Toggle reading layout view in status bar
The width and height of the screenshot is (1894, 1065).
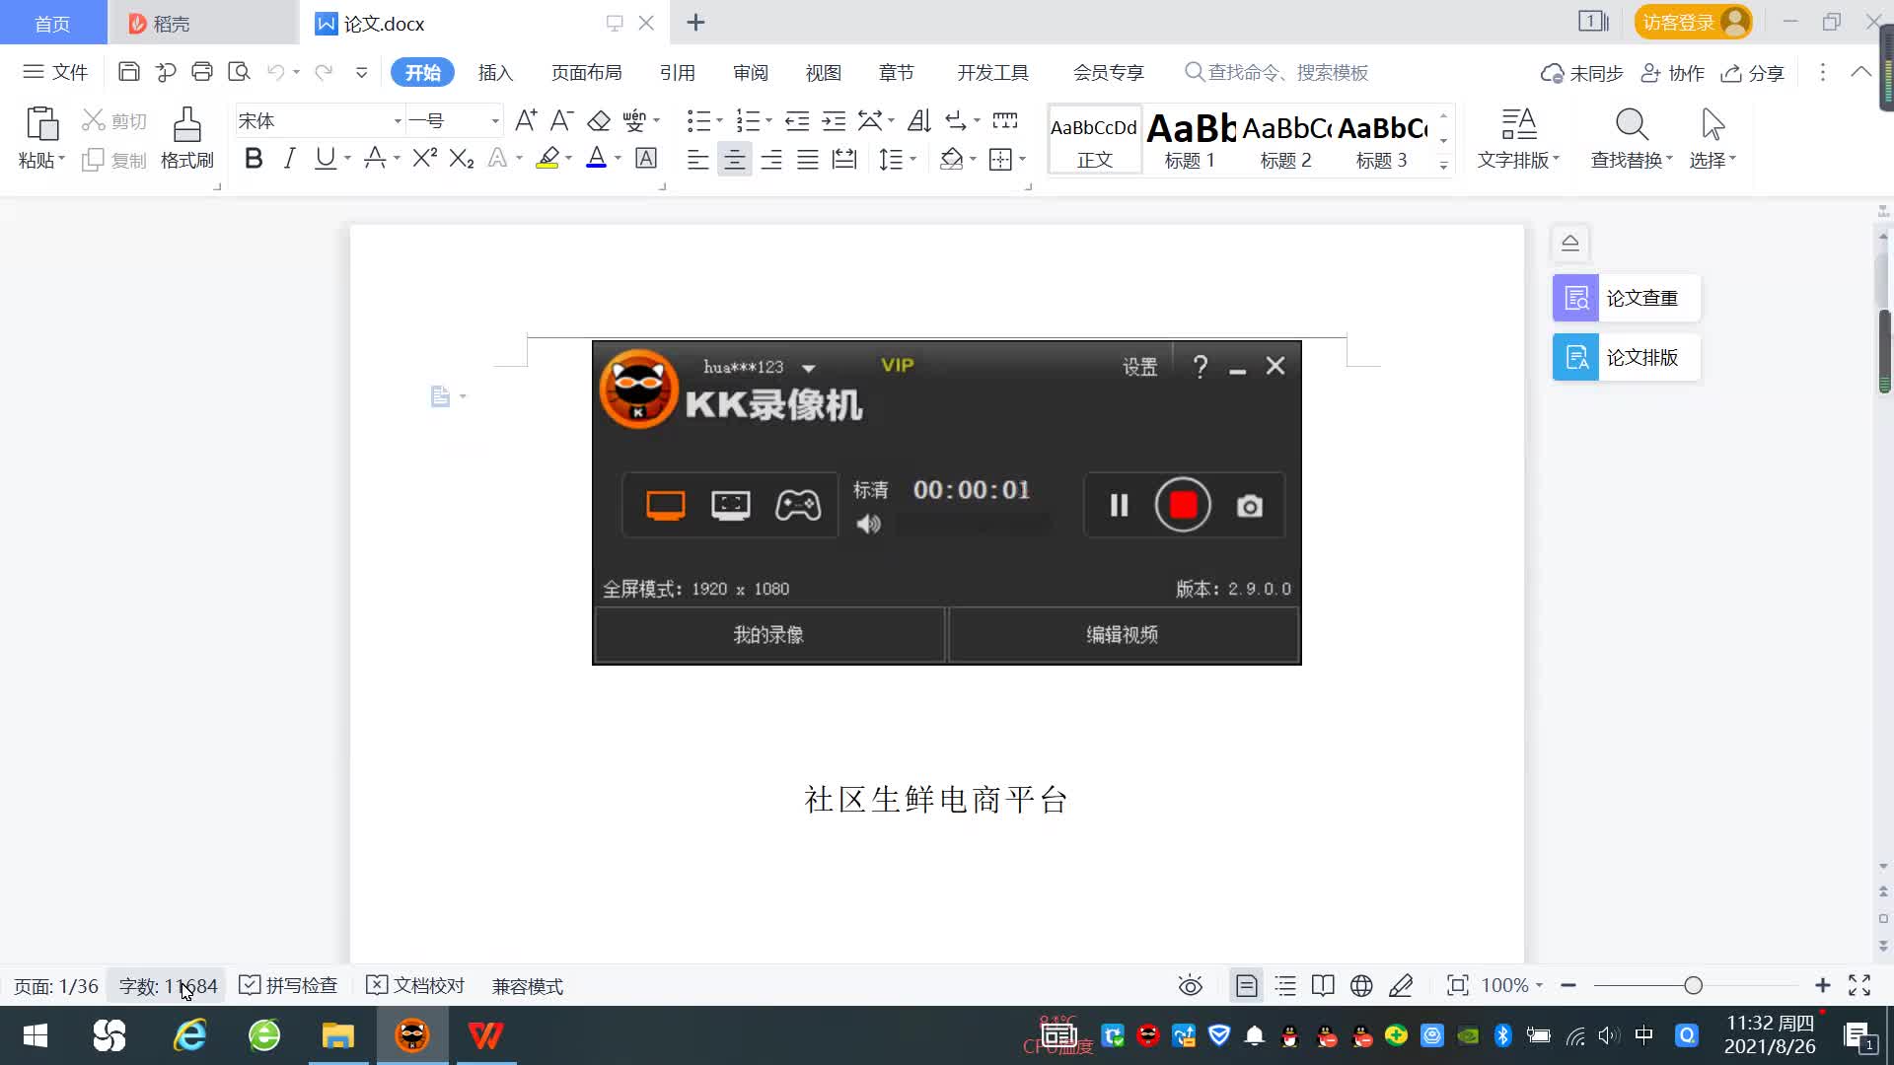pyautogui.click(x=1323, y=985)
